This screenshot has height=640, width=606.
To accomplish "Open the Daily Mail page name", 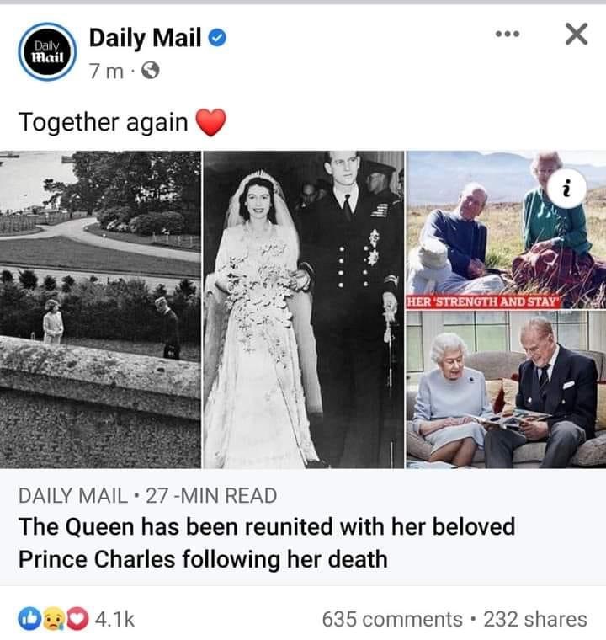I will (145, 38).
